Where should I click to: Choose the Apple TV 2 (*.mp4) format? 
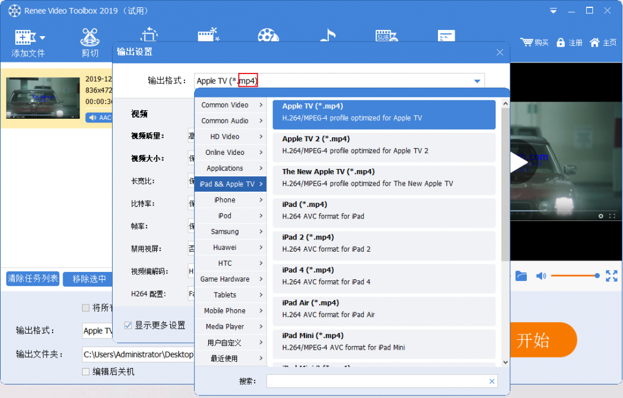[x=384, y=148]
